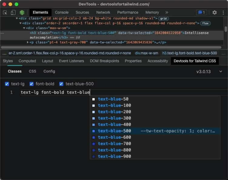Switch to the Elements tab

point(40,12)
